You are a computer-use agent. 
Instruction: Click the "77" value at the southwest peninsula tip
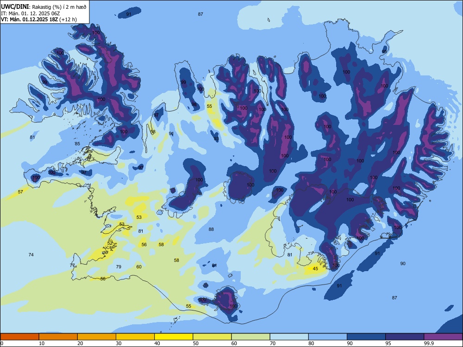click(x=72, y=265)
